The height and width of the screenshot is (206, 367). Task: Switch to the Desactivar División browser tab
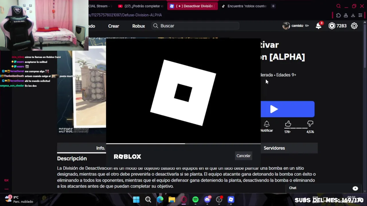pyautogui.click(x=192, y=6)
